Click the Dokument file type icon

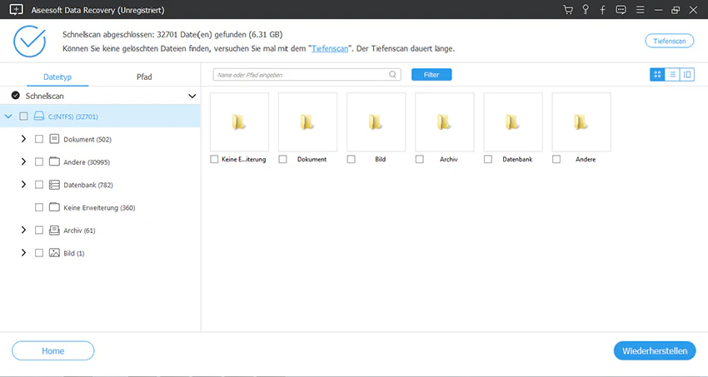pos(54,139)
